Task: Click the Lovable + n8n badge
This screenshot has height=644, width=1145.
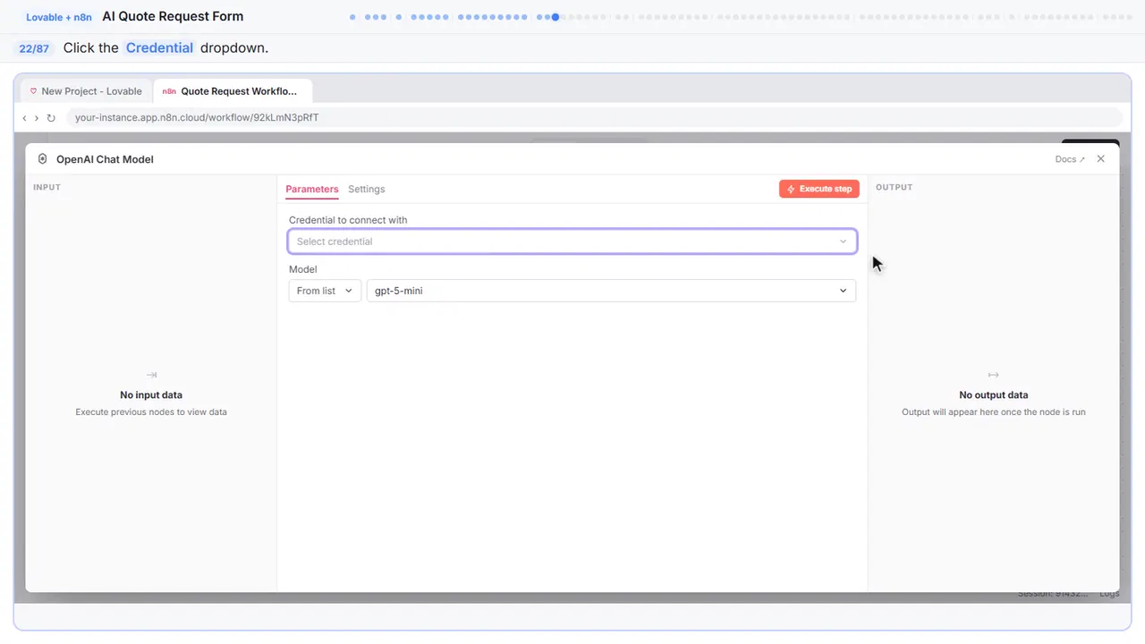Action: pyautogui.click(x=59, y=17)
